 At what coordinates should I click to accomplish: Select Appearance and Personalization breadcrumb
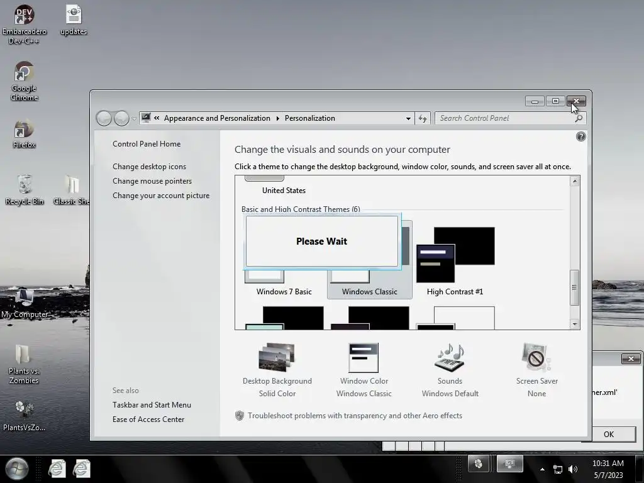tap(217, 118)
